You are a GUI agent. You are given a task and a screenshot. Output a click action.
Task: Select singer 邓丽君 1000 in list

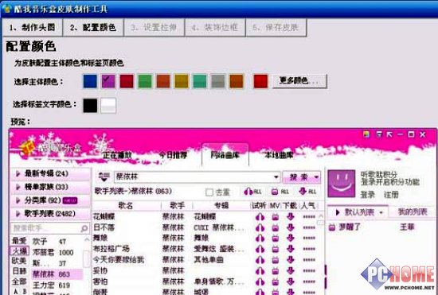53,252
